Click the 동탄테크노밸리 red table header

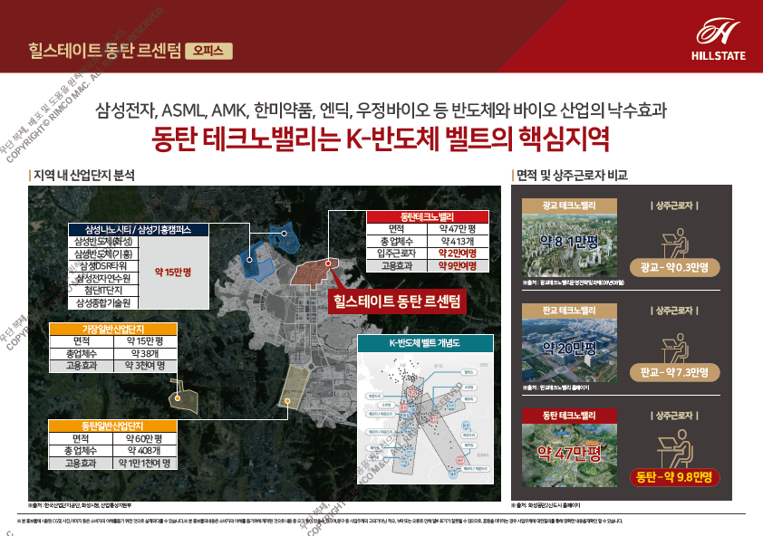pos(427,217)
